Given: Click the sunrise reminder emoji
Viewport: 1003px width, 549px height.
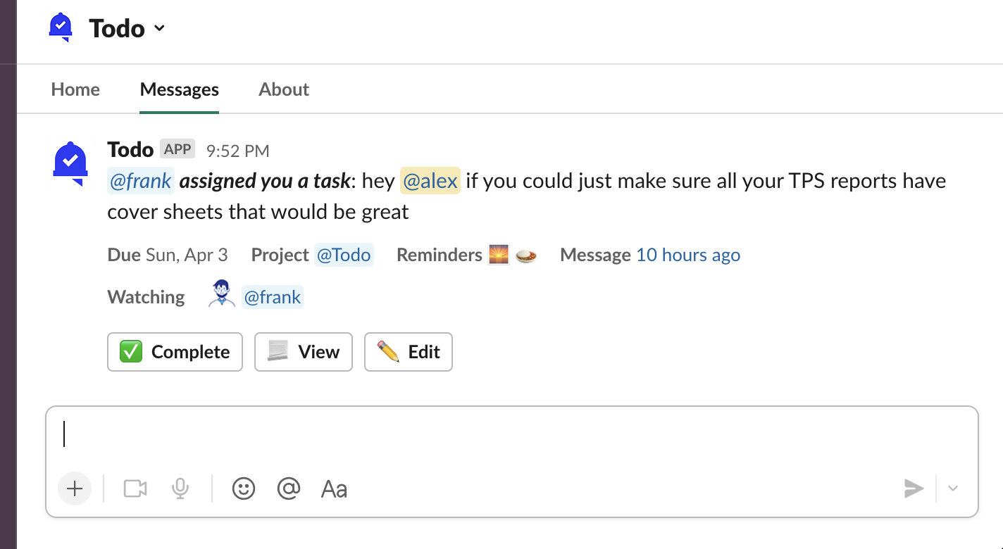Looking at the screenshot, I should [x=499, y=255].
